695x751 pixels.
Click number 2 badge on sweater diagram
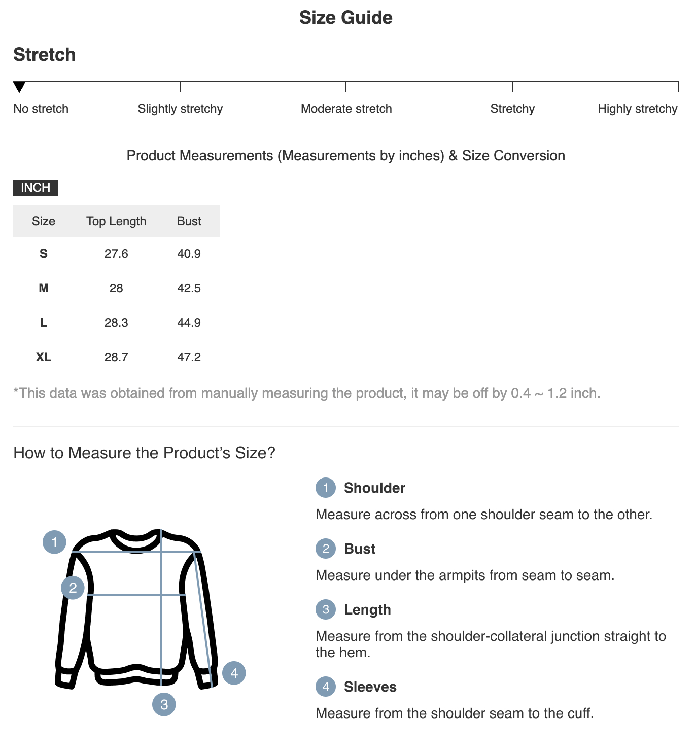[73, 588]
